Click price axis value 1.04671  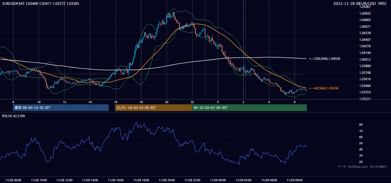click(365, 27)
